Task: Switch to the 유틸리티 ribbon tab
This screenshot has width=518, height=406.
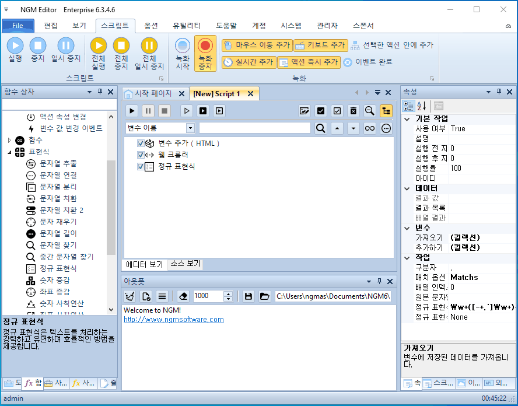Action: 187,26
